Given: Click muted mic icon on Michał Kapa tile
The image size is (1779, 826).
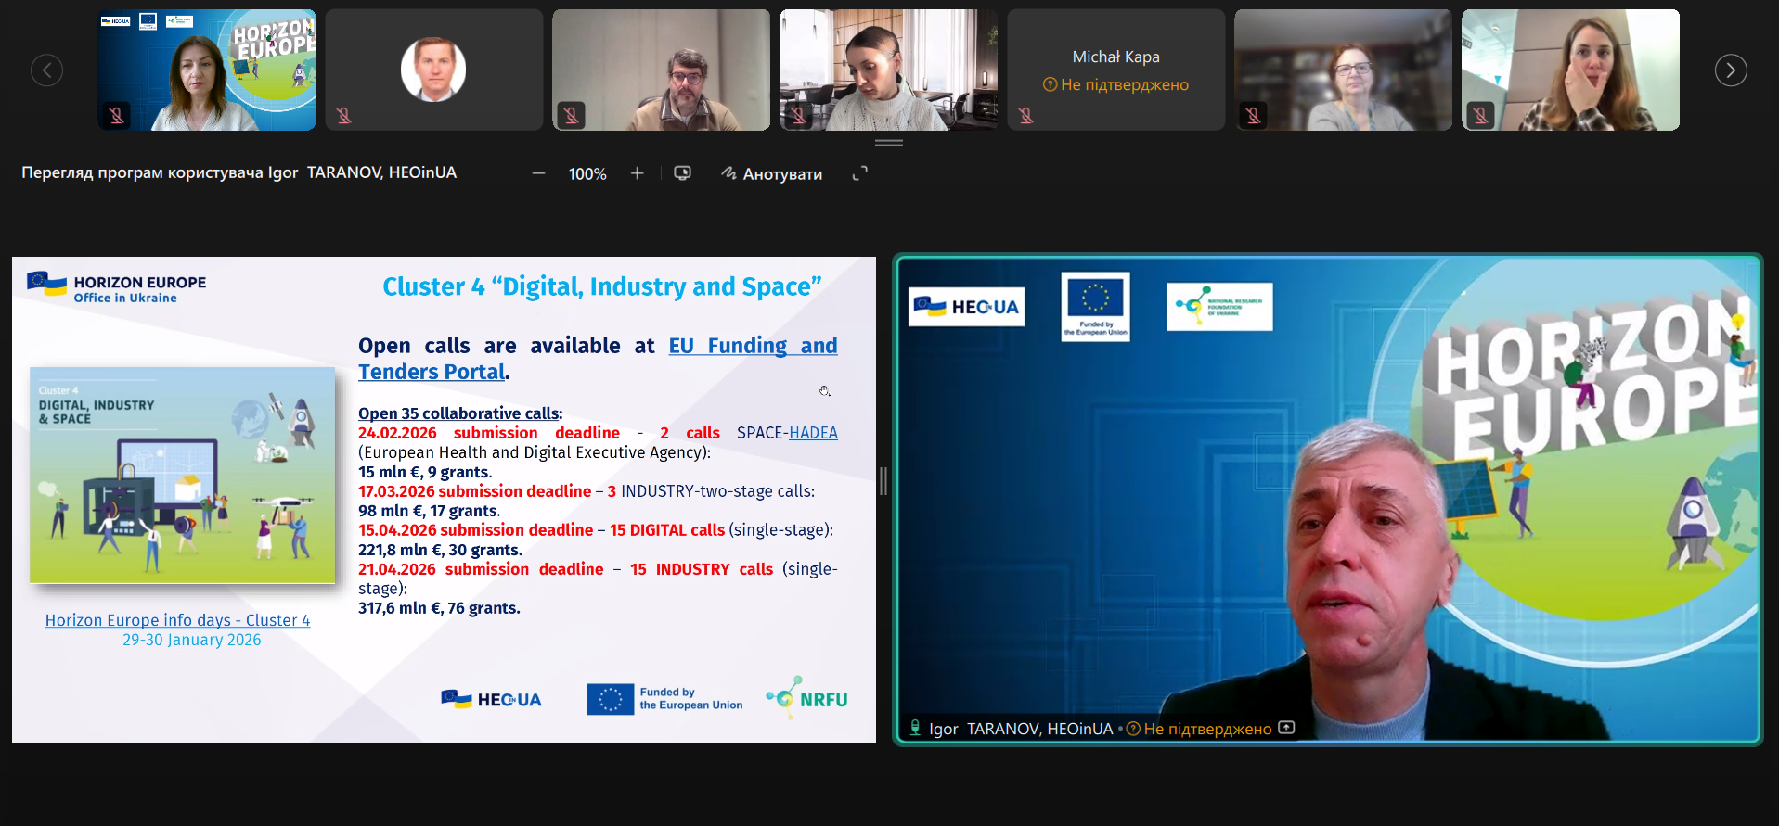Looking at the screenshot, I should [x=1025, y=116].
